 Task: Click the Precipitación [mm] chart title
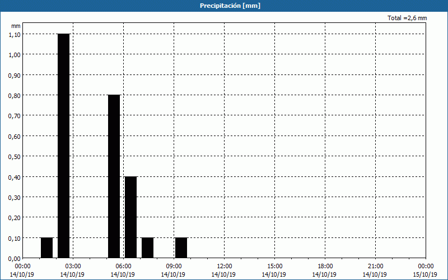tap(230, 6)
